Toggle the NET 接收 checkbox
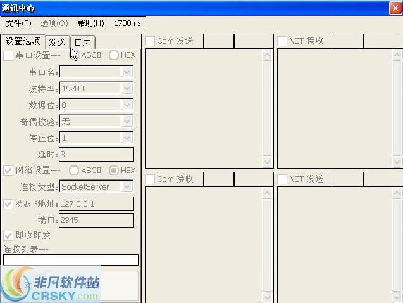The image size is (403, 303). [282, 41]
